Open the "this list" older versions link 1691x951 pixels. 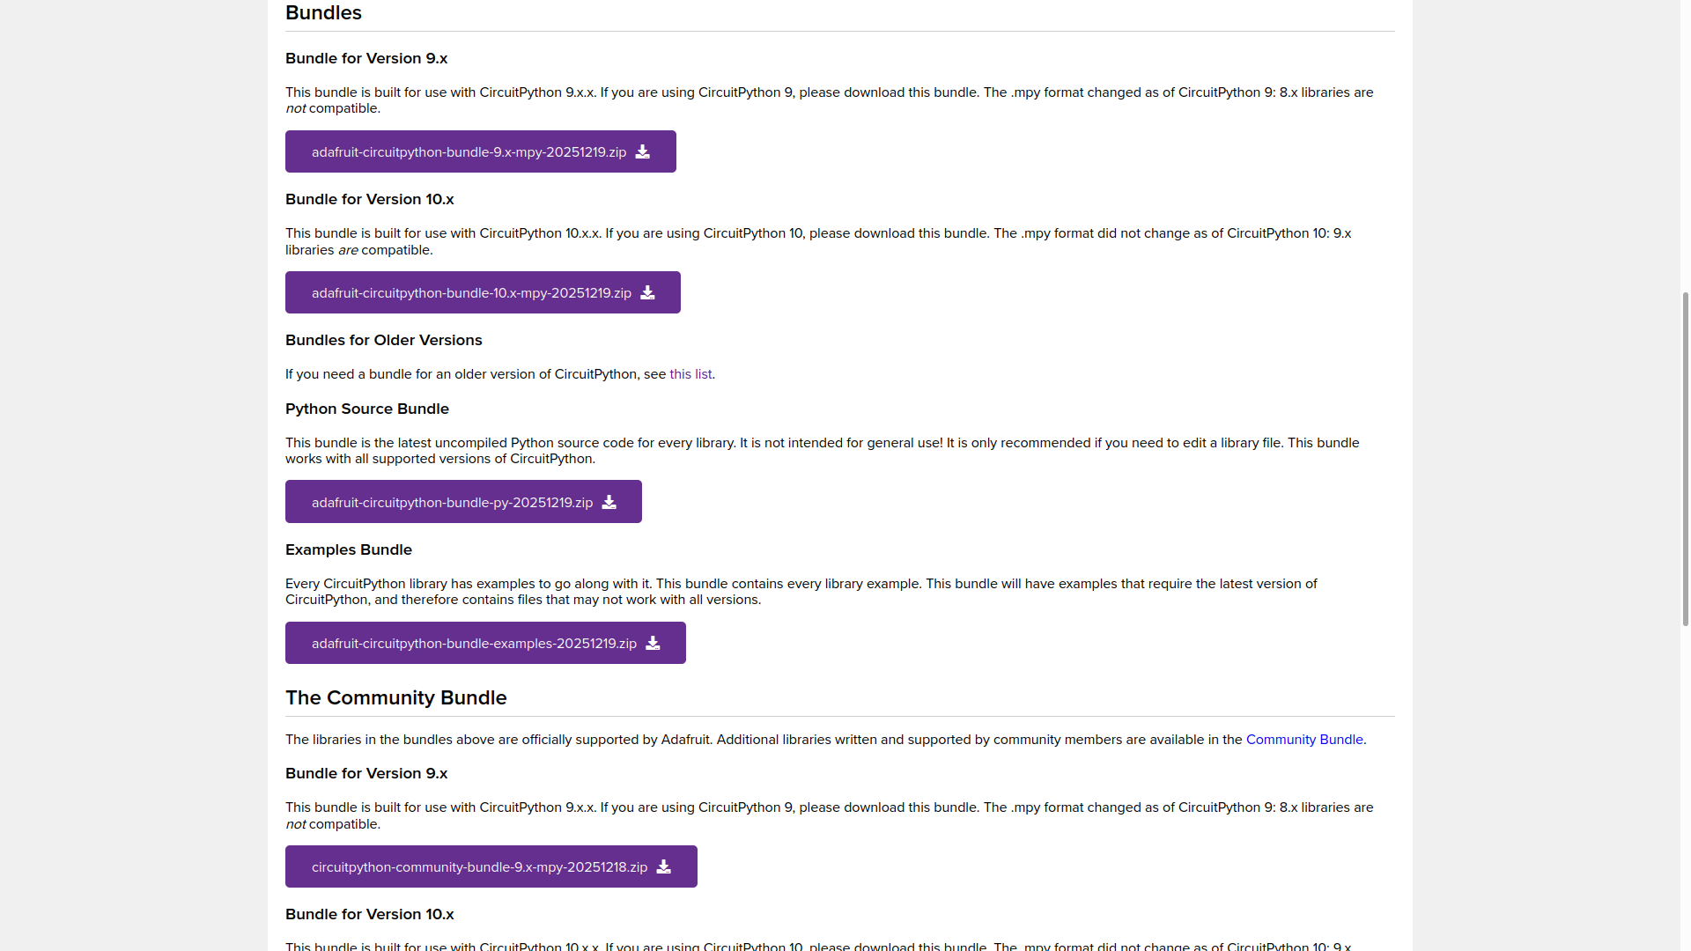point(690,374)
